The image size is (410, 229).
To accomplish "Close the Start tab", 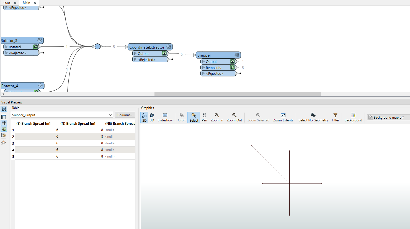I will (x=15, y=3).
